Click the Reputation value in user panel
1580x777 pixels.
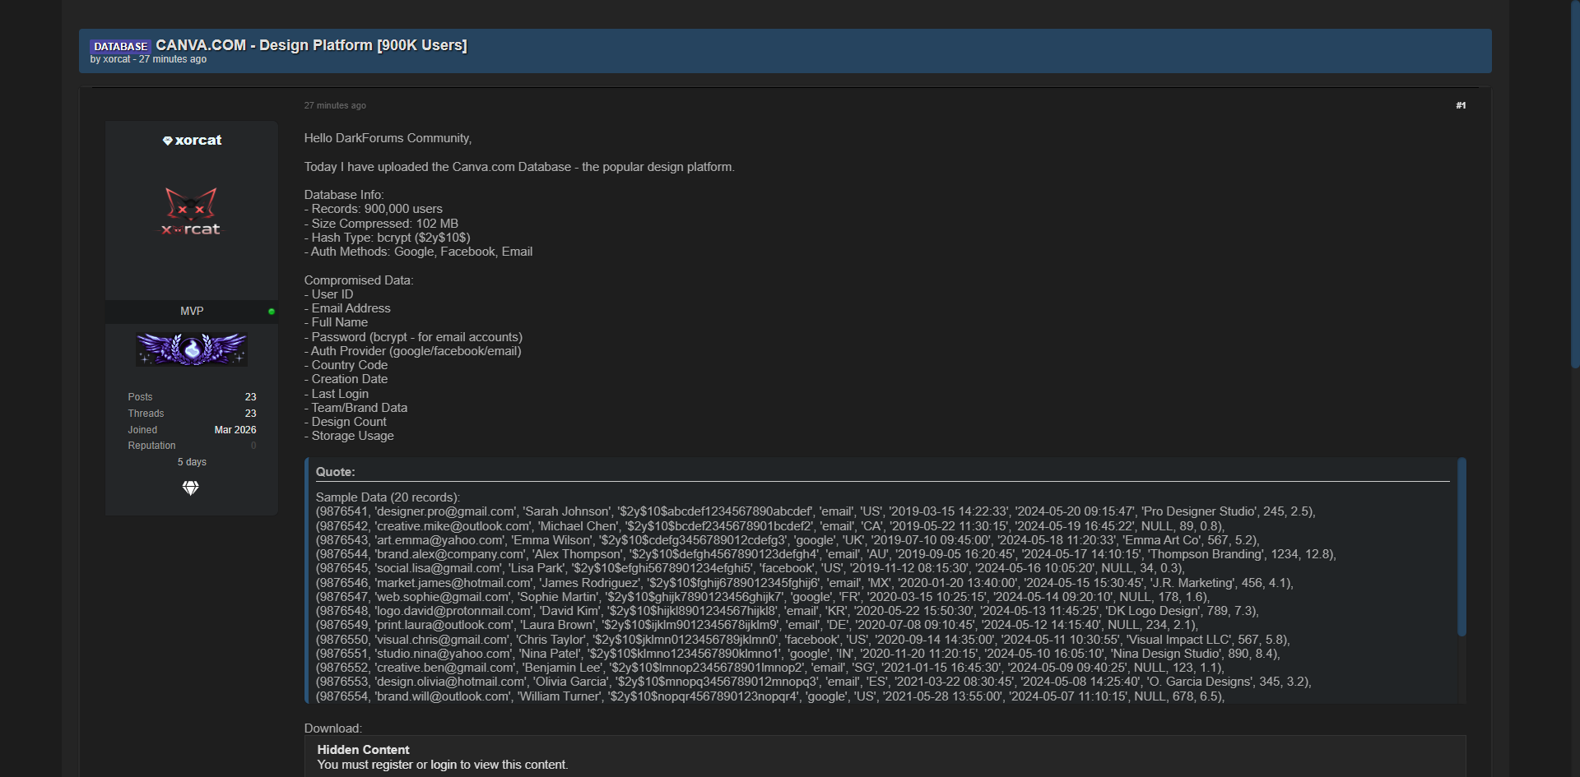click(x=253, y=446)
